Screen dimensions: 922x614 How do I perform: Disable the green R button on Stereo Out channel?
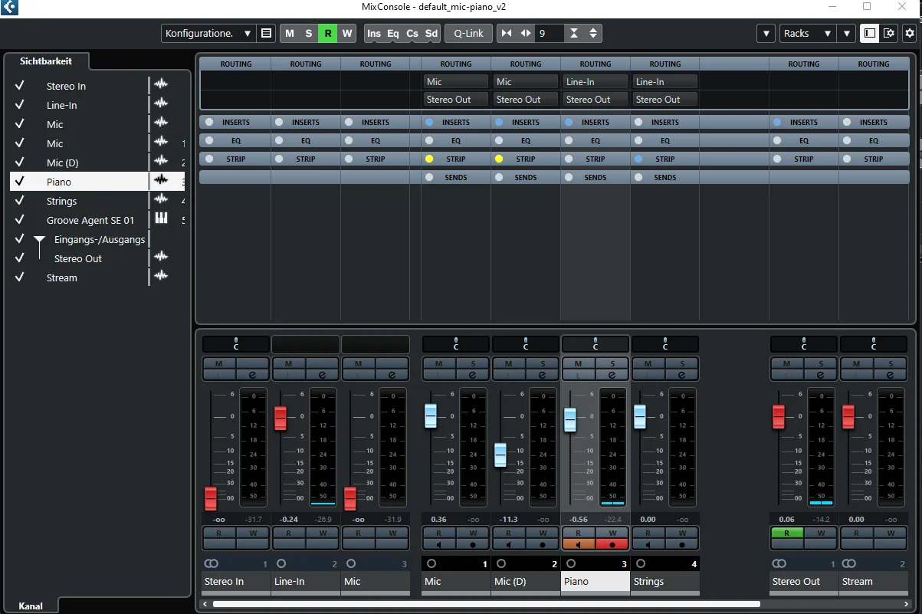787,533
